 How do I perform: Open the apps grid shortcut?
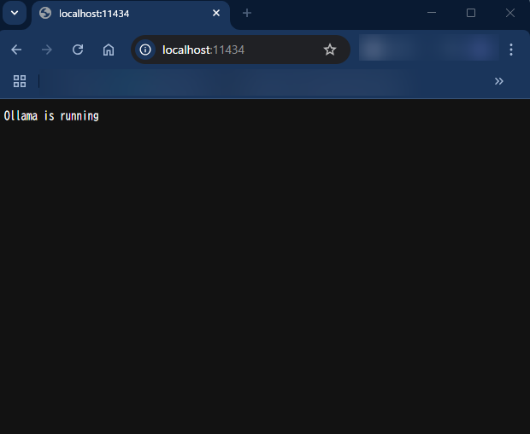[20, 81]
